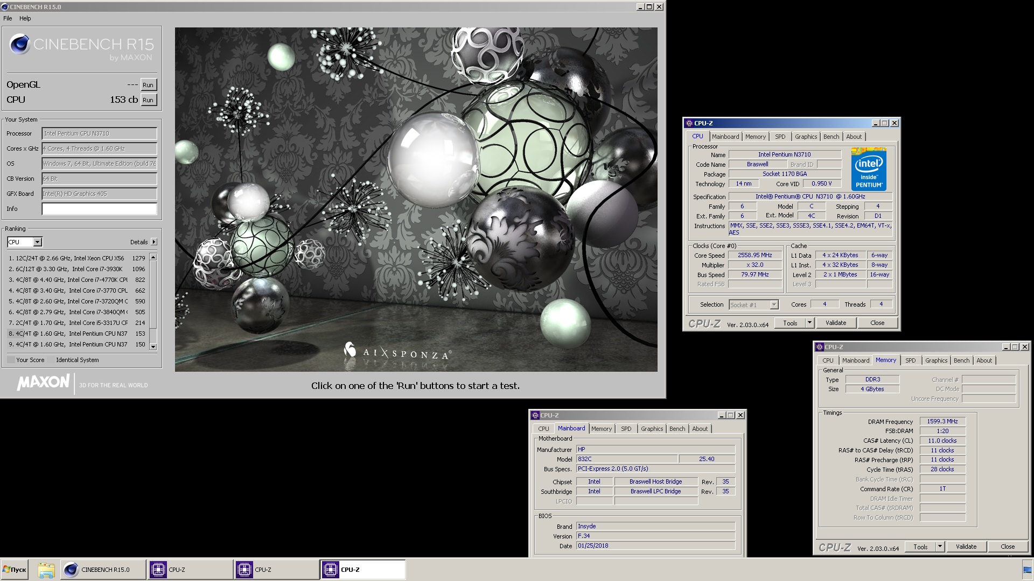Viewport: 1034px width, 581px height.
Task: Click the rendered AIXSPONZA scene image
Action: click(416, 200)
